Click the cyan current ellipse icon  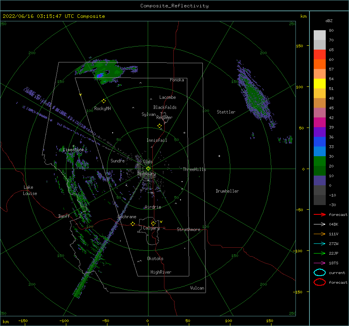(x=320, y=273)
